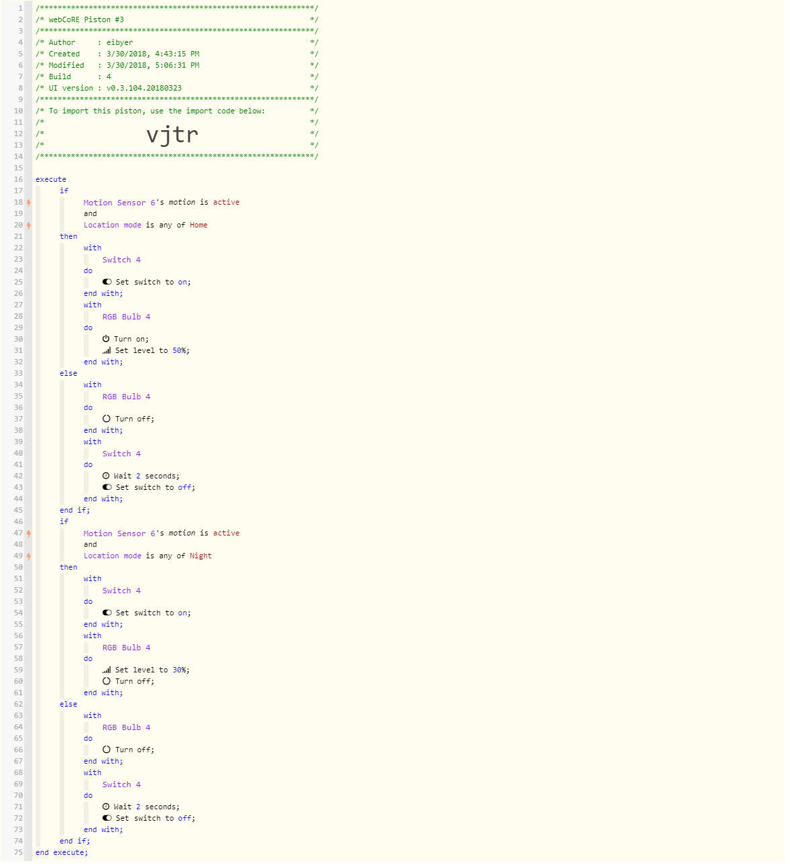
Task: Click the 'if' keyword on line 17
Action: 64,191
